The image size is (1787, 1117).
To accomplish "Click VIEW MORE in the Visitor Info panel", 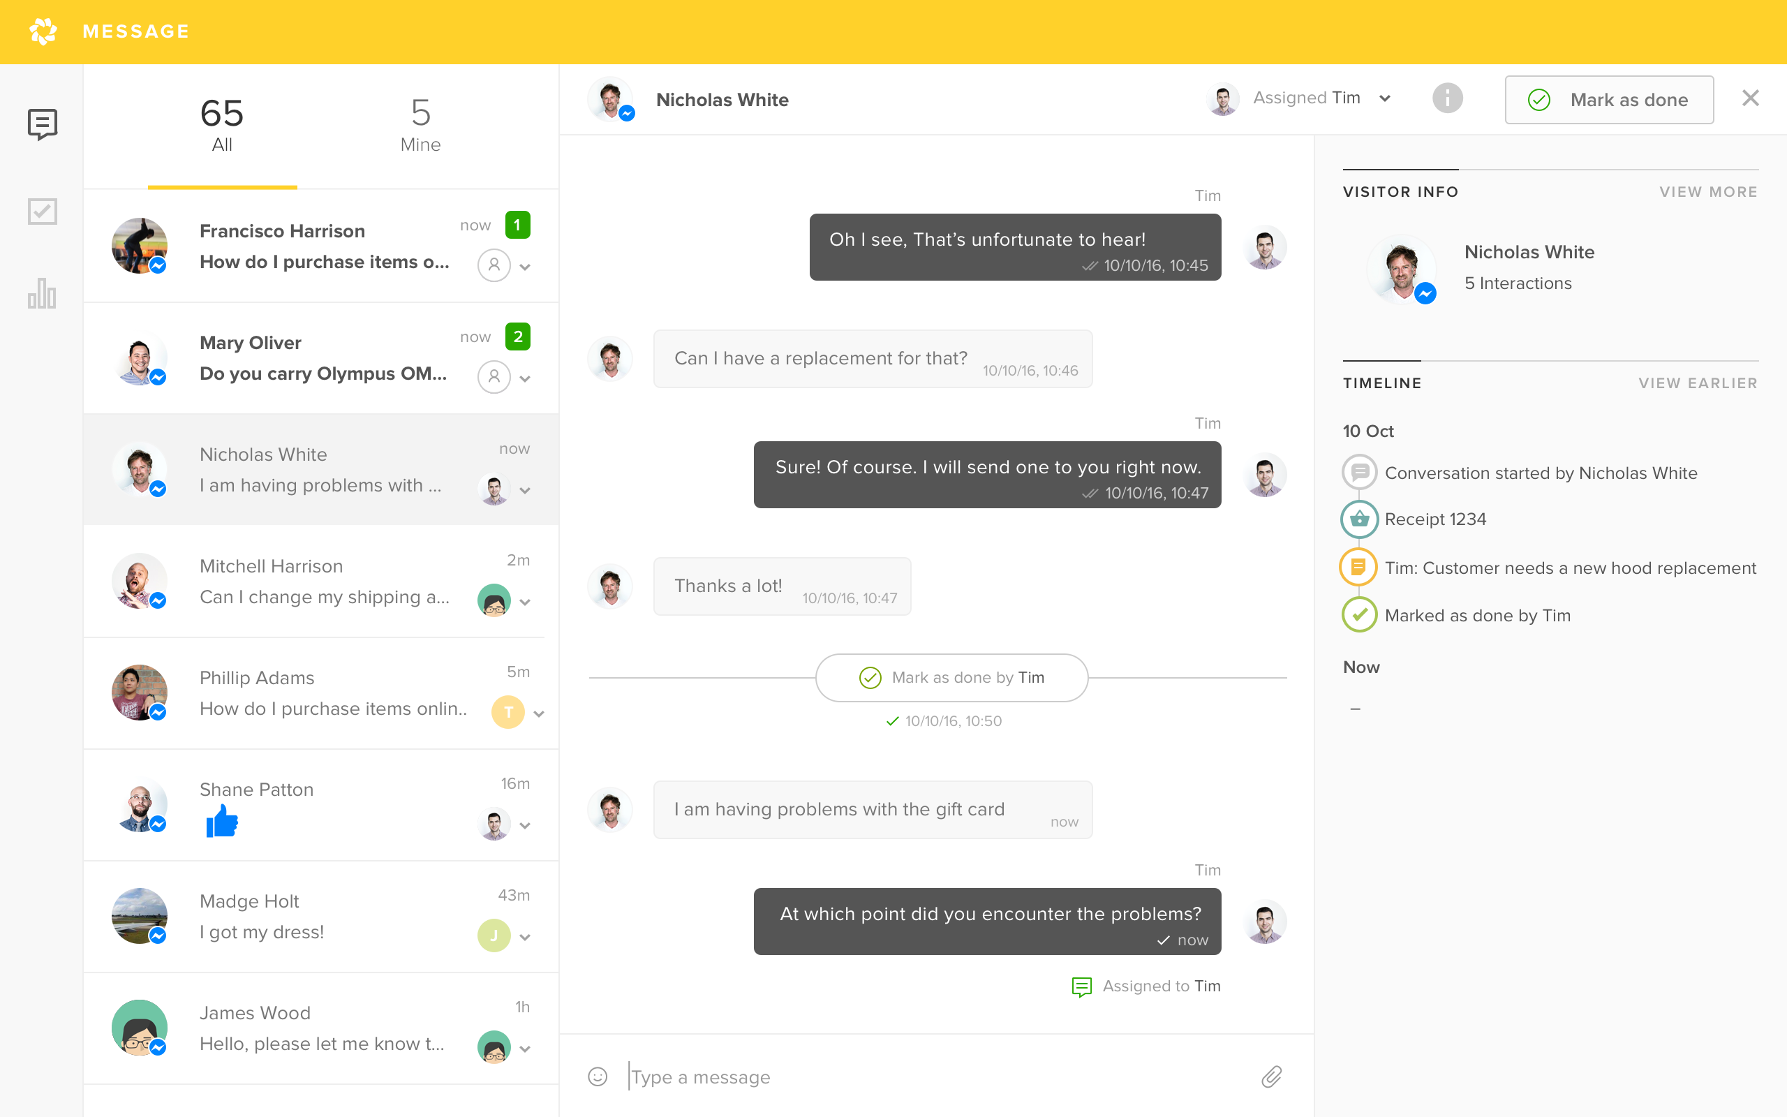I will coord(1707,192).
